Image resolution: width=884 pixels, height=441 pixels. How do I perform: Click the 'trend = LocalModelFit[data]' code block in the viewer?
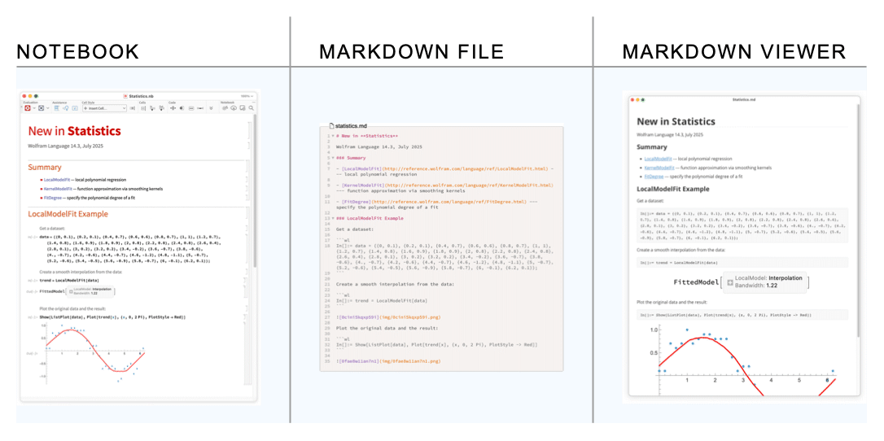[x=742, y=263]
